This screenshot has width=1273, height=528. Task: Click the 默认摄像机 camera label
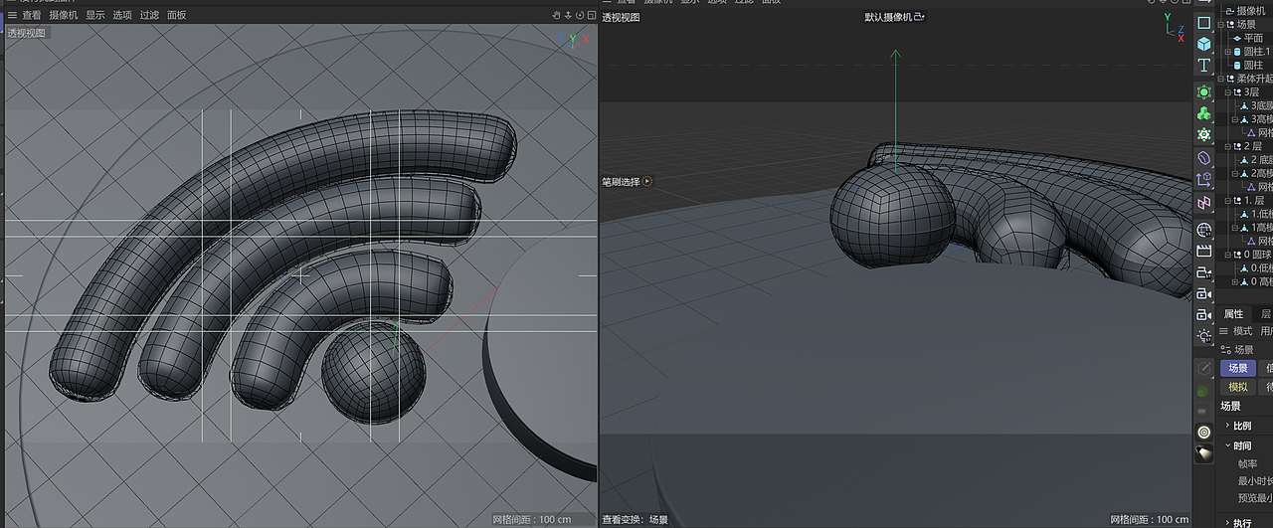coord(895,17)
